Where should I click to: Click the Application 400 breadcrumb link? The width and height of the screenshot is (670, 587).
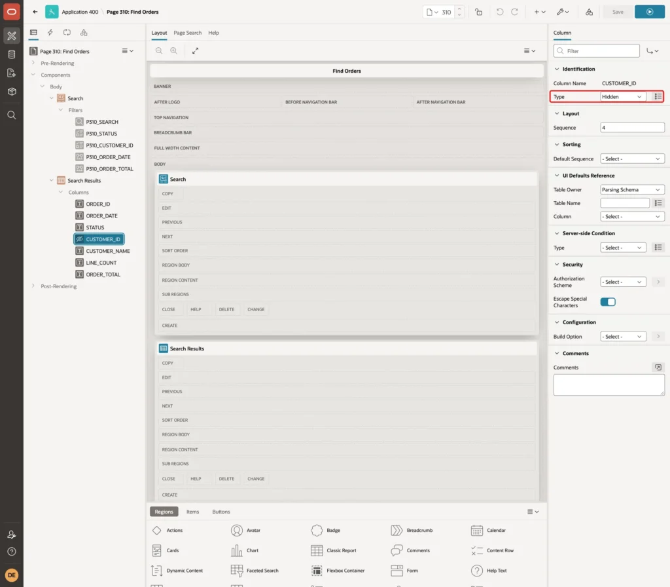[x=80, y=12]
